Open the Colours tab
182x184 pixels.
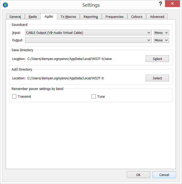coord(137,17)
